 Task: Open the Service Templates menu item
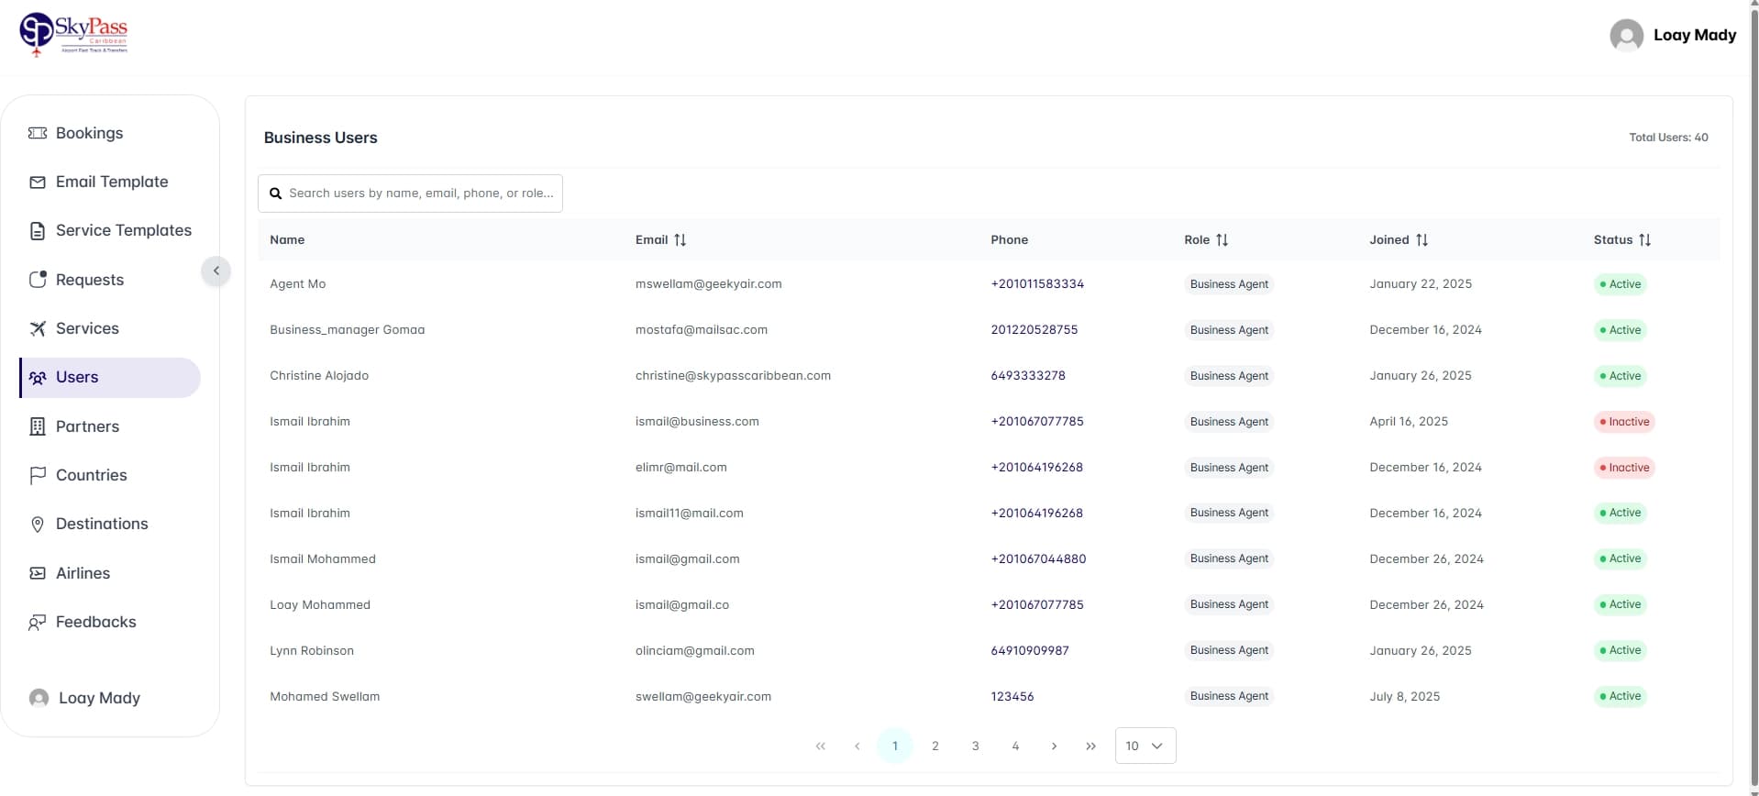[x=110, y=231]
